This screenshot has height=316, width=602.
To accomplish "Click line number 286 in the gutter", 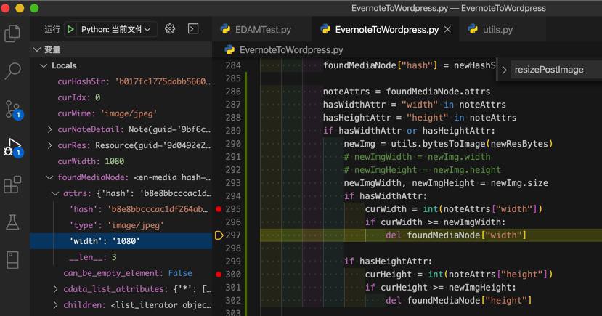I will click(233, 92).
